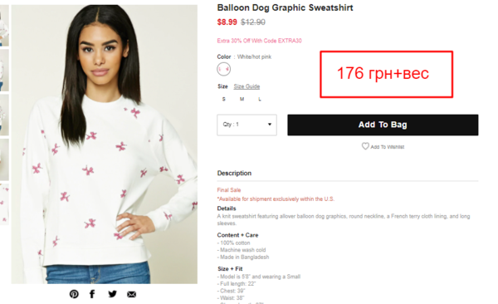Share product on Twitter
The width and height of the screenshot is (498, 304).
click(x=112, y=294)
